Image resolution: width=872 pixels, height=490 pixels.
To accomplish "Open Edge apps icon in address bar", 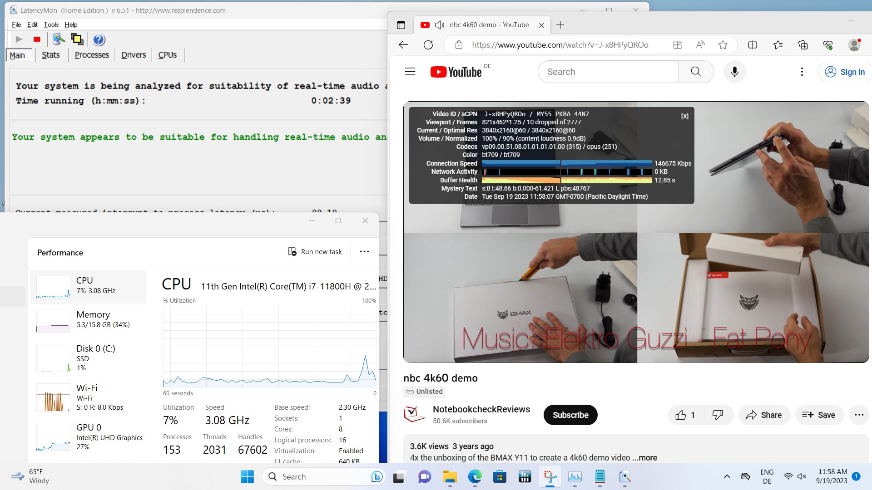I will (678, 45).
